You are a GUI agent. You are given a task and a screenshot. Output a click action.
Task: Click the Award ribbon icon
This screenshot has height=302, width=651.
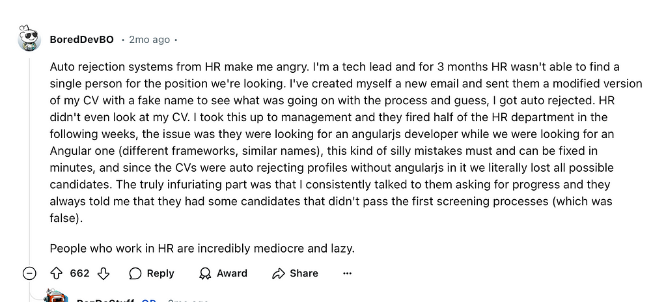(x=205, y=273)
